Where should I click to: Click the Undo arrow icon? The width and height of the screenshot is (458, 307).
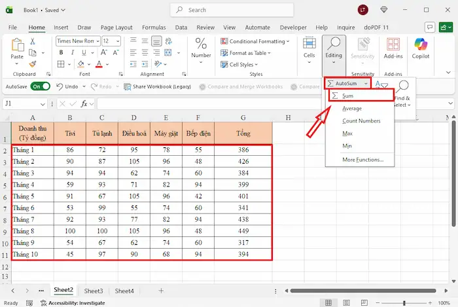coord(60,86)
